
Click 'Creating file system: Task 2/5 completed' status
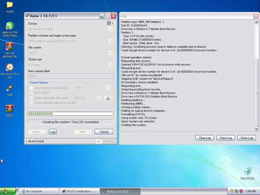(71, 122)
